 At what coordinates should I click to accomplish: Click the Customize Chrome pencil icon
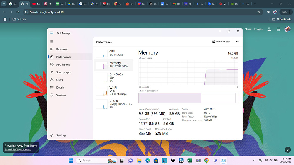click(288, 150)
